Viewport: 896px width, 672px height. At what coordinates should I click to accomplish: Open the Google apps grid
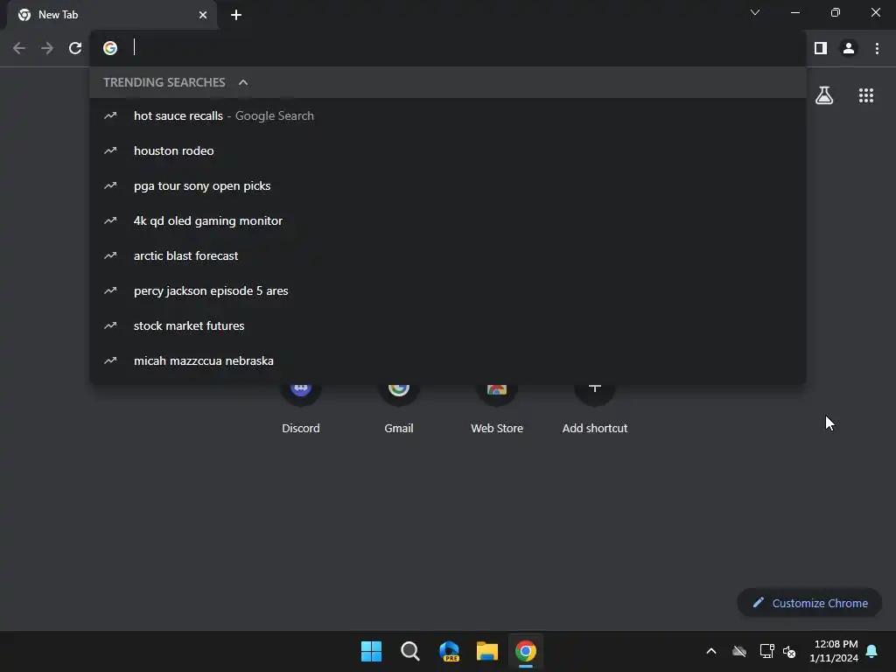point(865,95)
